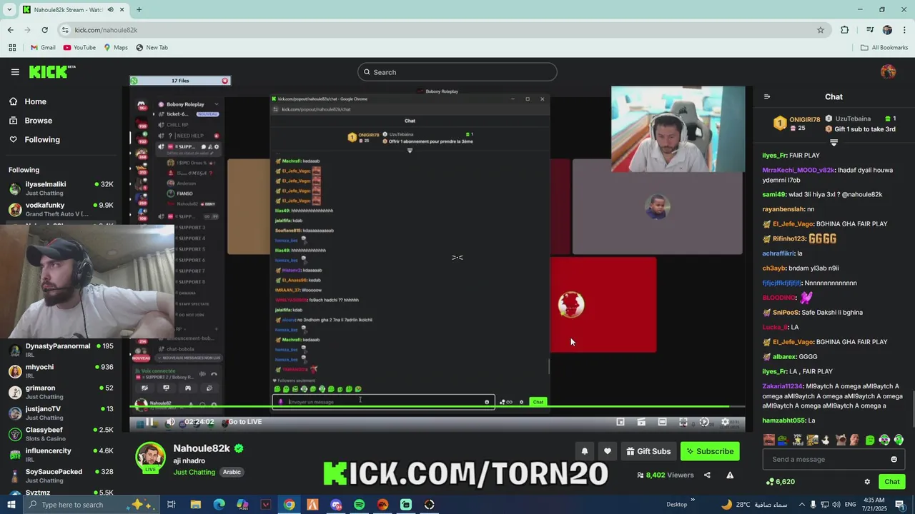Screen dimensions: 915x514
Task: Pause the stream video
Action: pos(149,422)
